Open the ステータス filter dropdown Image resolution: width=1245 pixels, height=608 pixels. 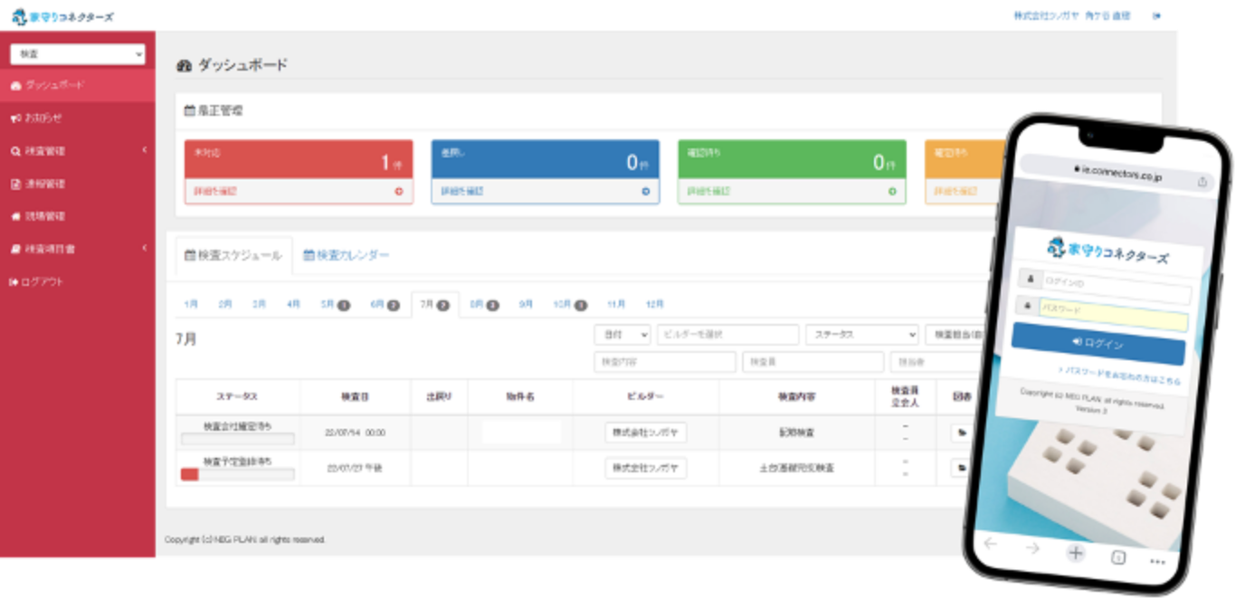(x=861, y=335)
